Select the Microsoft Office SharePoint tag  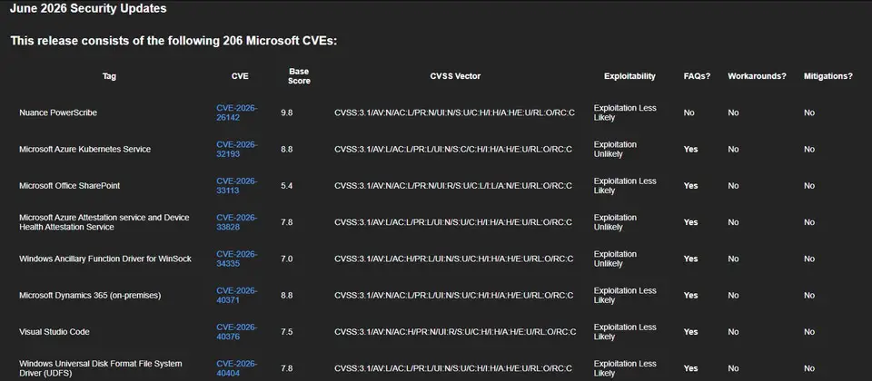click(x=70, y=185)
